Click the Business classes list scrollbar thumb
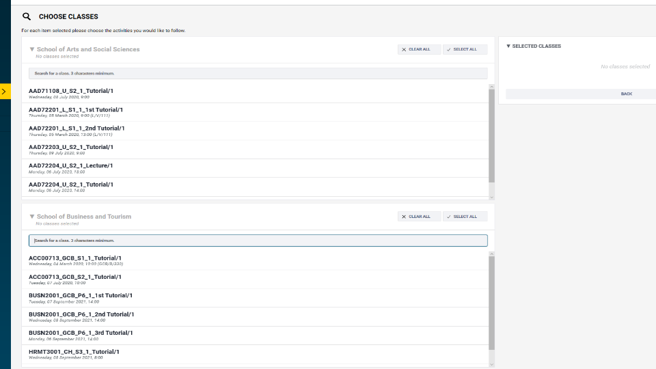This screenshot has height=369, width=656. pos(491,303)
